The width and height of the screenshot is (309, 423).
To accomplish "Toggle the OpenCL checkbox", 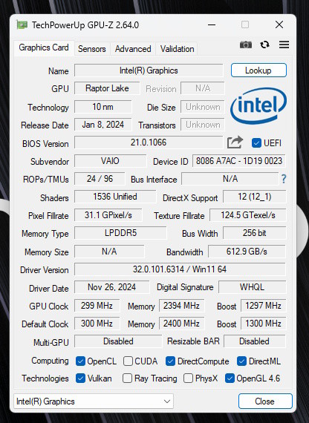I will coord(80,361).
